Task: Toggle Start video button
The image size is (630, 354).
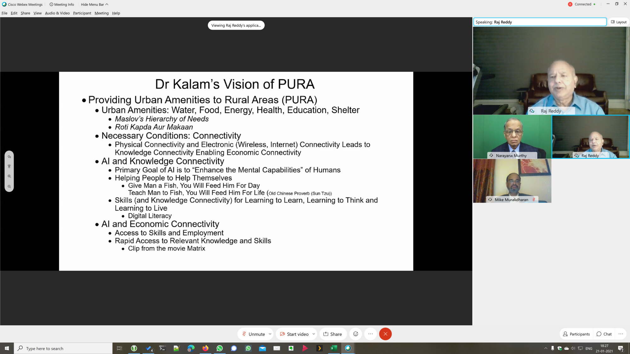Action: [294, 334]
